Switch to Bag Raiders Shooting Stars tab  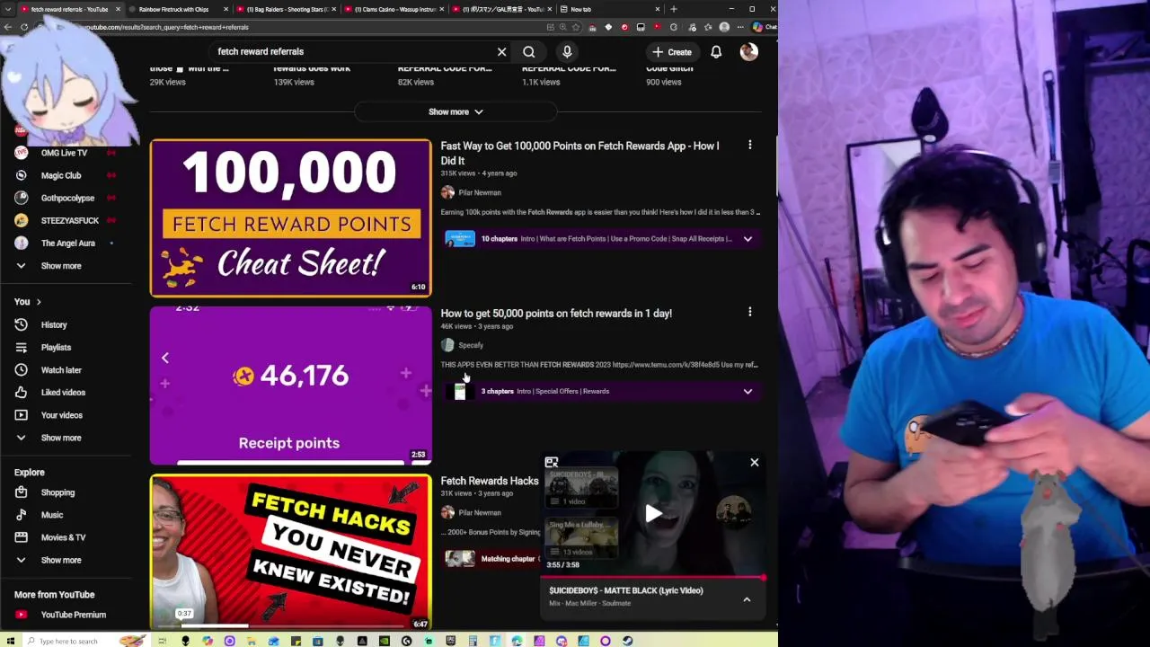[x=287, y=9]
